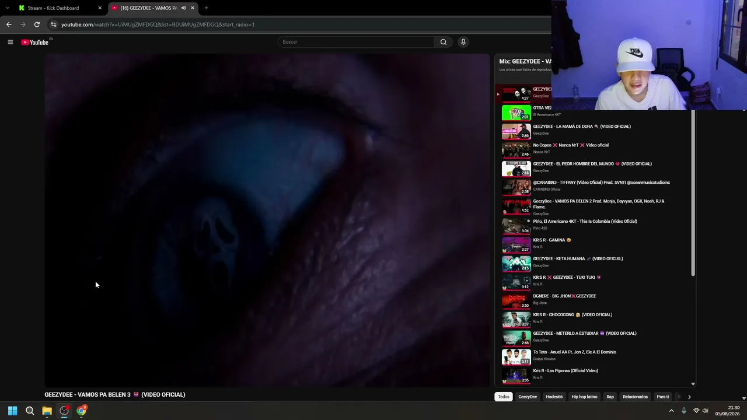
Task: Click title 'To Toto - Anuel AA Ft. Jon Z'
Action: pos(574,352)
